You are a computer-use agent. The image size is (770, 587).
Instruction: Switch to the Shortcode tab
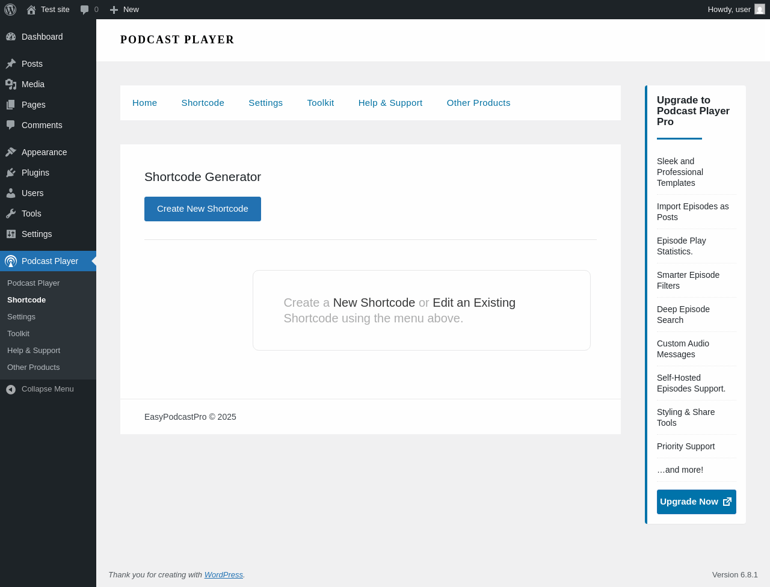pyautogui.click(x=203, y=103)
